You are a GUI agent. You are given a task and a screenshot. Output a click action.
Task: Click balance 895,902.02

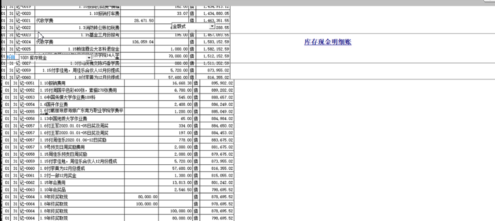[222, 83]
